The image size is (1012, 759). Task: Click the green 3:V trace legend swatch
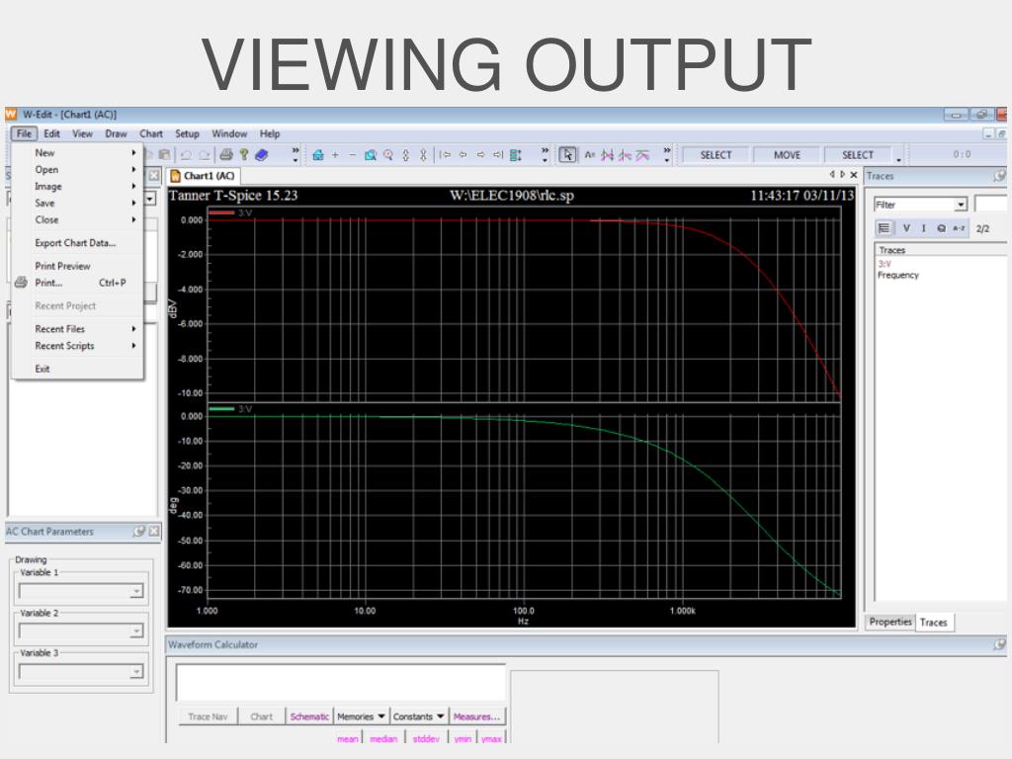click(x=221, y=408)
